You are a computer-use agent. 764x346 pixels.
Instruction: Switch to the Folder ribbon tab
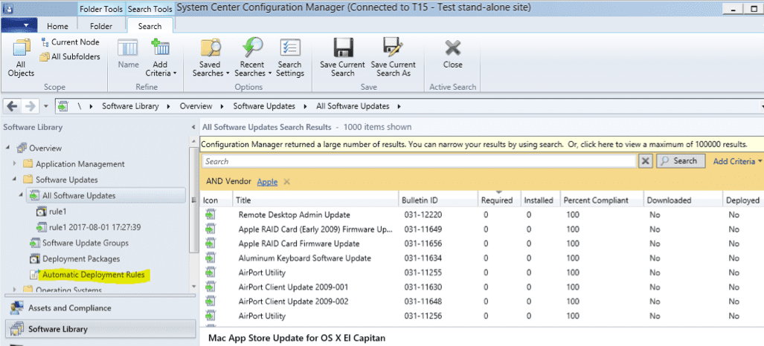(101, 26)
